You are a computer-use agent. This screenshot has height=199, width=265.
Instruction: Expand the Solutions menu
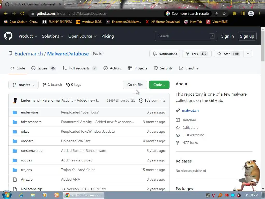click(53, 36)
